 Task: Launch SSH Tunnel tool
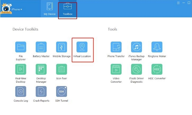[x=61, y=91]
